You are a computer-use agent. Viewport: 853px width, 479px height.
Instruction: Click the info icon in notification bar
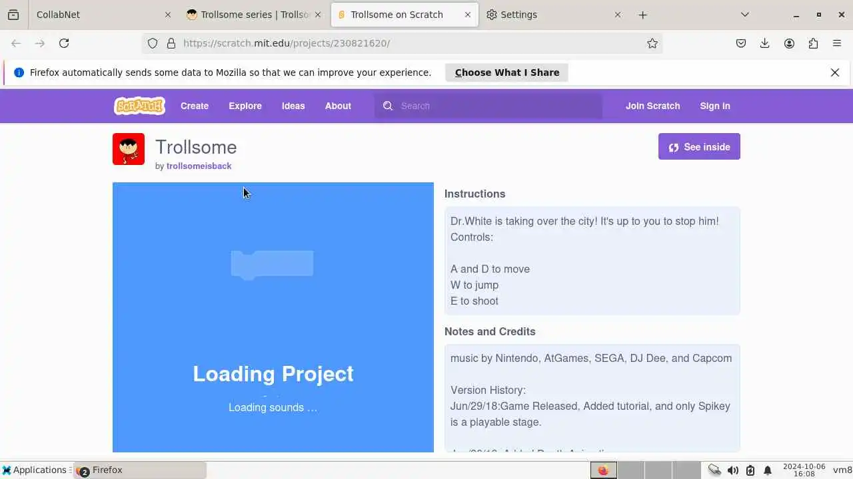pyautogui.click(x=19, y=73)
